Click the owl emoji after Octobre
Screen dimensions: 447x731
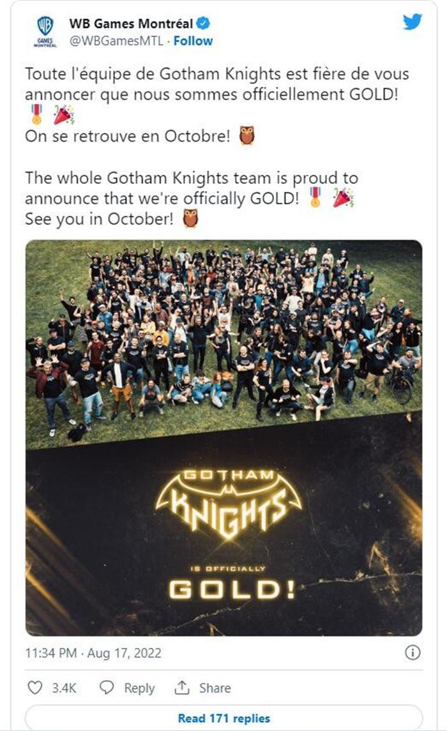(x=246, y=135)
